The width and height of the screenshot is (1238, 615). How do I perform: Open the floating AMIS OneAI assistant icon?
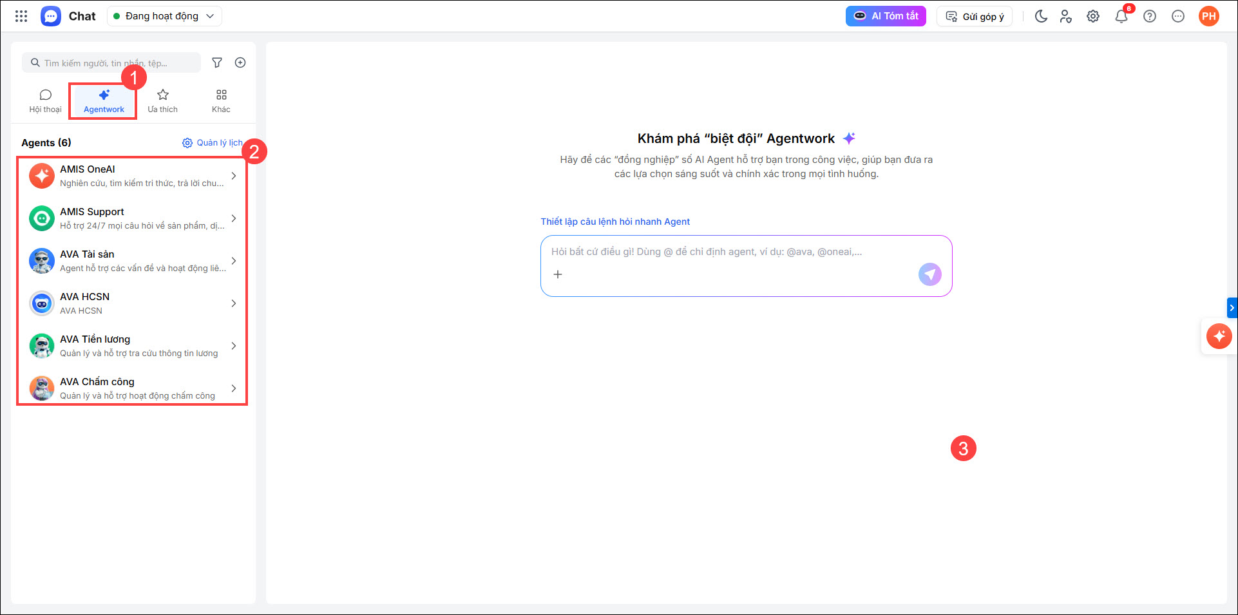click(1219, 336)
